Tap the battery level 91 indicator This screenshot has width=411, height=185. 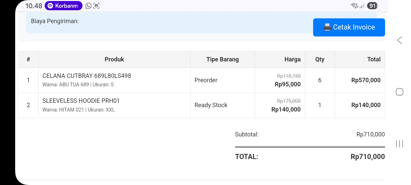click(x=372, y=6)
